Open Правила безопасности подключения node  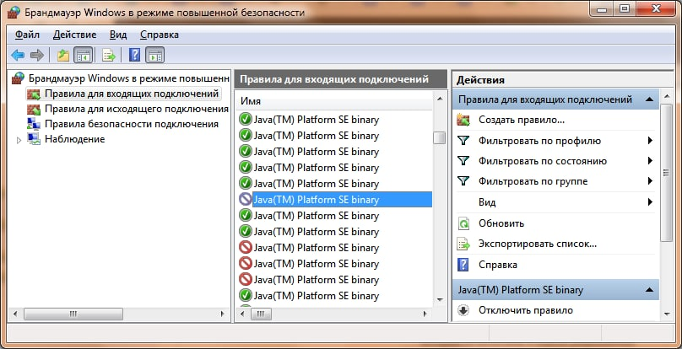click(119, 124)
